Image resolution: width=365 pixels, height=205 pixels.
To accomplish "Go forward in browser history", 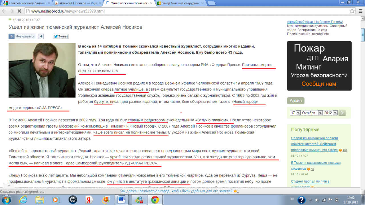I will click(x=12, y=11).
